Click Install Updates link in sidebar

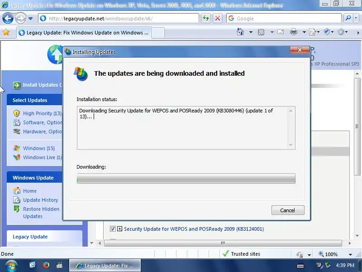click(x=42, y=85)
